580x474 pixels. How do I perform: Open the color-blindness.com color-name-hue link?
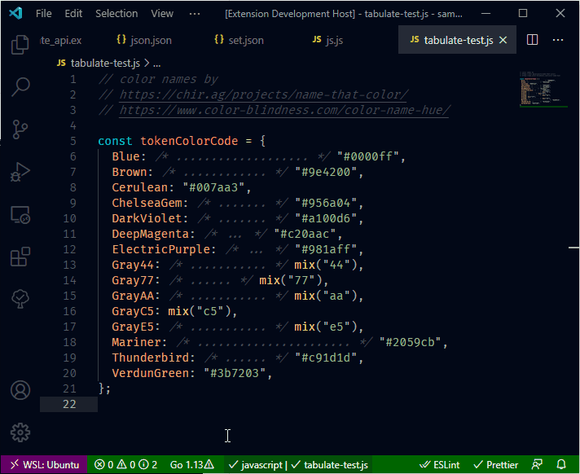[x=284, y=110]
